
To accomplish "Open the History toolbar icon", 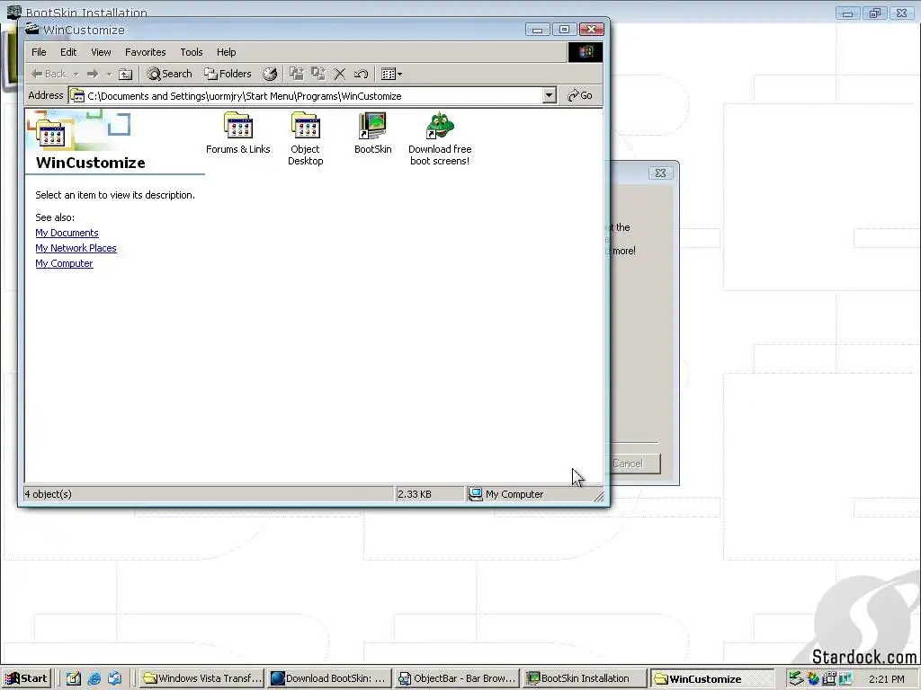I will click(270, 74).
